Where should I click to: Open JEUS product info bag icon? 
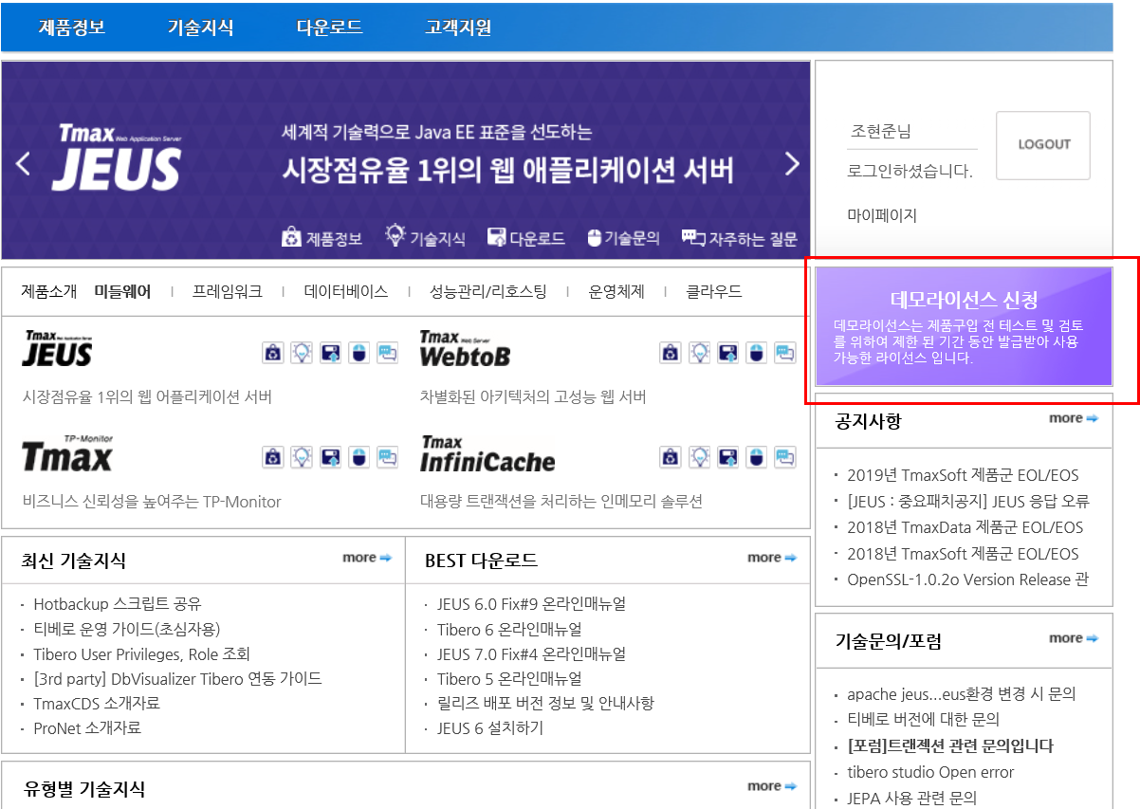tap(272, 353)
